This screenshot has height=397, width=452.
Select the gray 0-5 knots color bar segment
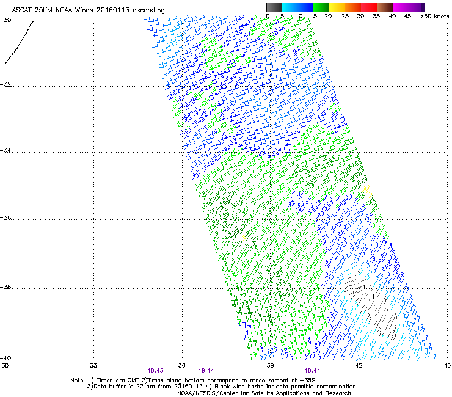tap(274, 7)
